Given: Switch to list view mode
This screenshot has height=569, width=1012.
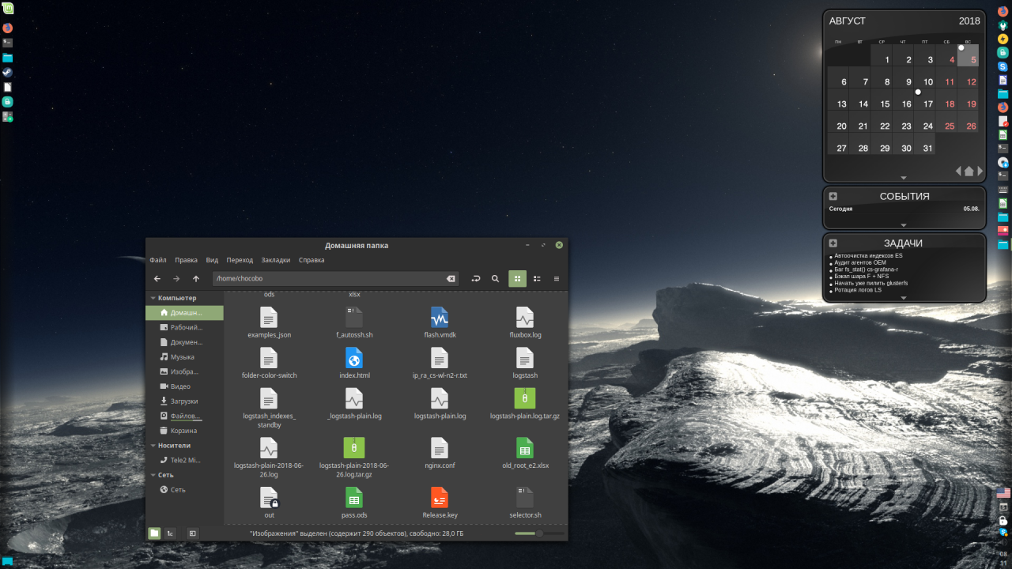Looking at the screenshot, I should coord(537,278).
